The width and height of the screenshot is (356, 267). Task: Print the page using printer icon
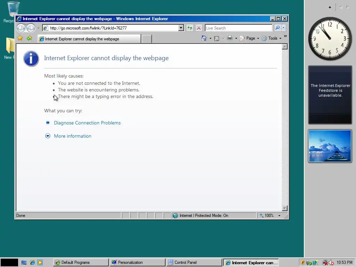[230, 38]
